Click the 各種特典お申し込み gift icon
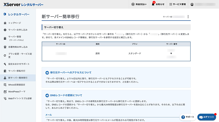Viewport: 219px width, 122px height. pos(5,47)
